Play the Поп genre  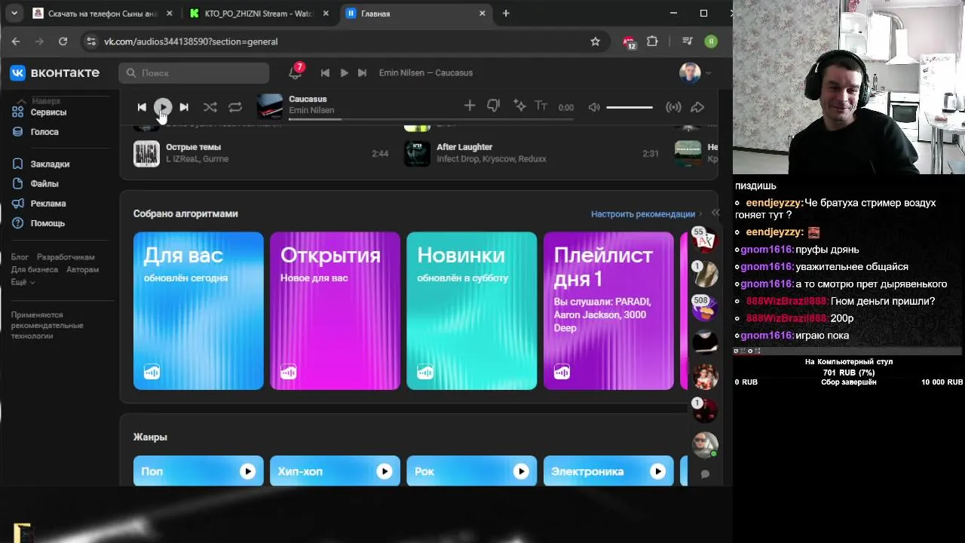(x=247, y=471)
